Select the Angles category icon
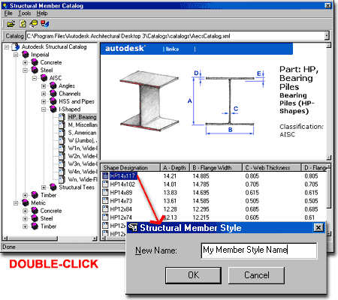338x300 pixels. [x=53, y=85]
